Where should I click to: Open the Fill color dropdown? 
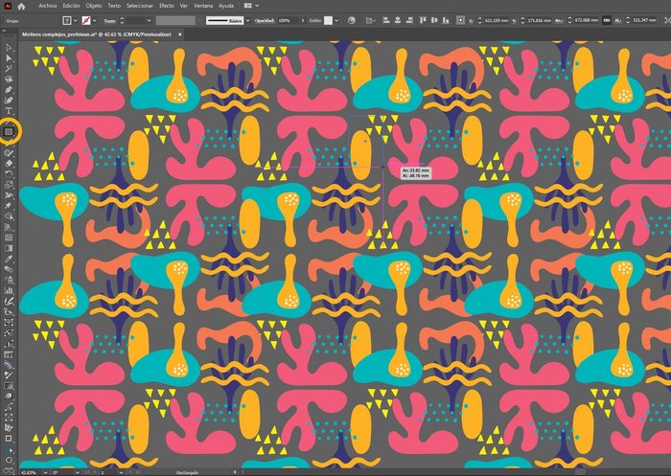76,20
